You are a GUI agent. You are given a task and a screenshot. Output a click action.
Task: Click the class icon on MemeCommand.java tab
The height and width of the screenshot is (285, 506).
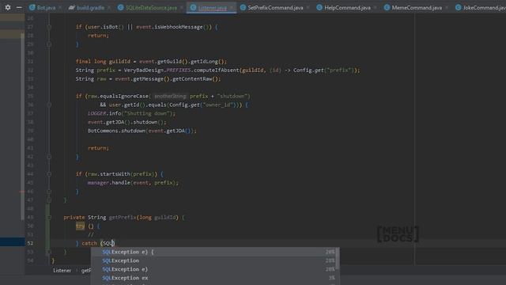pyautogui.click(x=387, y=7)
